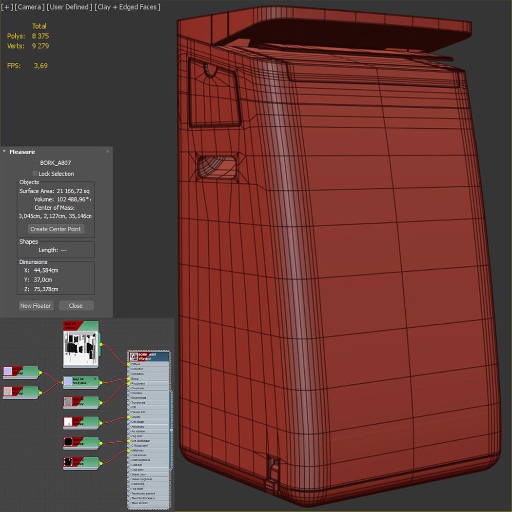This screenshot has height=512, width=512.
Task: Select the BORK_A807 object name text
Action: [x=56, y=162]
